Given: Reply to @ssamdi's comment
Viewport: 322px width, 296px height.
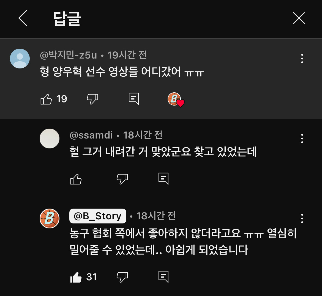Looking at the screenshot, I should point(163,179).
